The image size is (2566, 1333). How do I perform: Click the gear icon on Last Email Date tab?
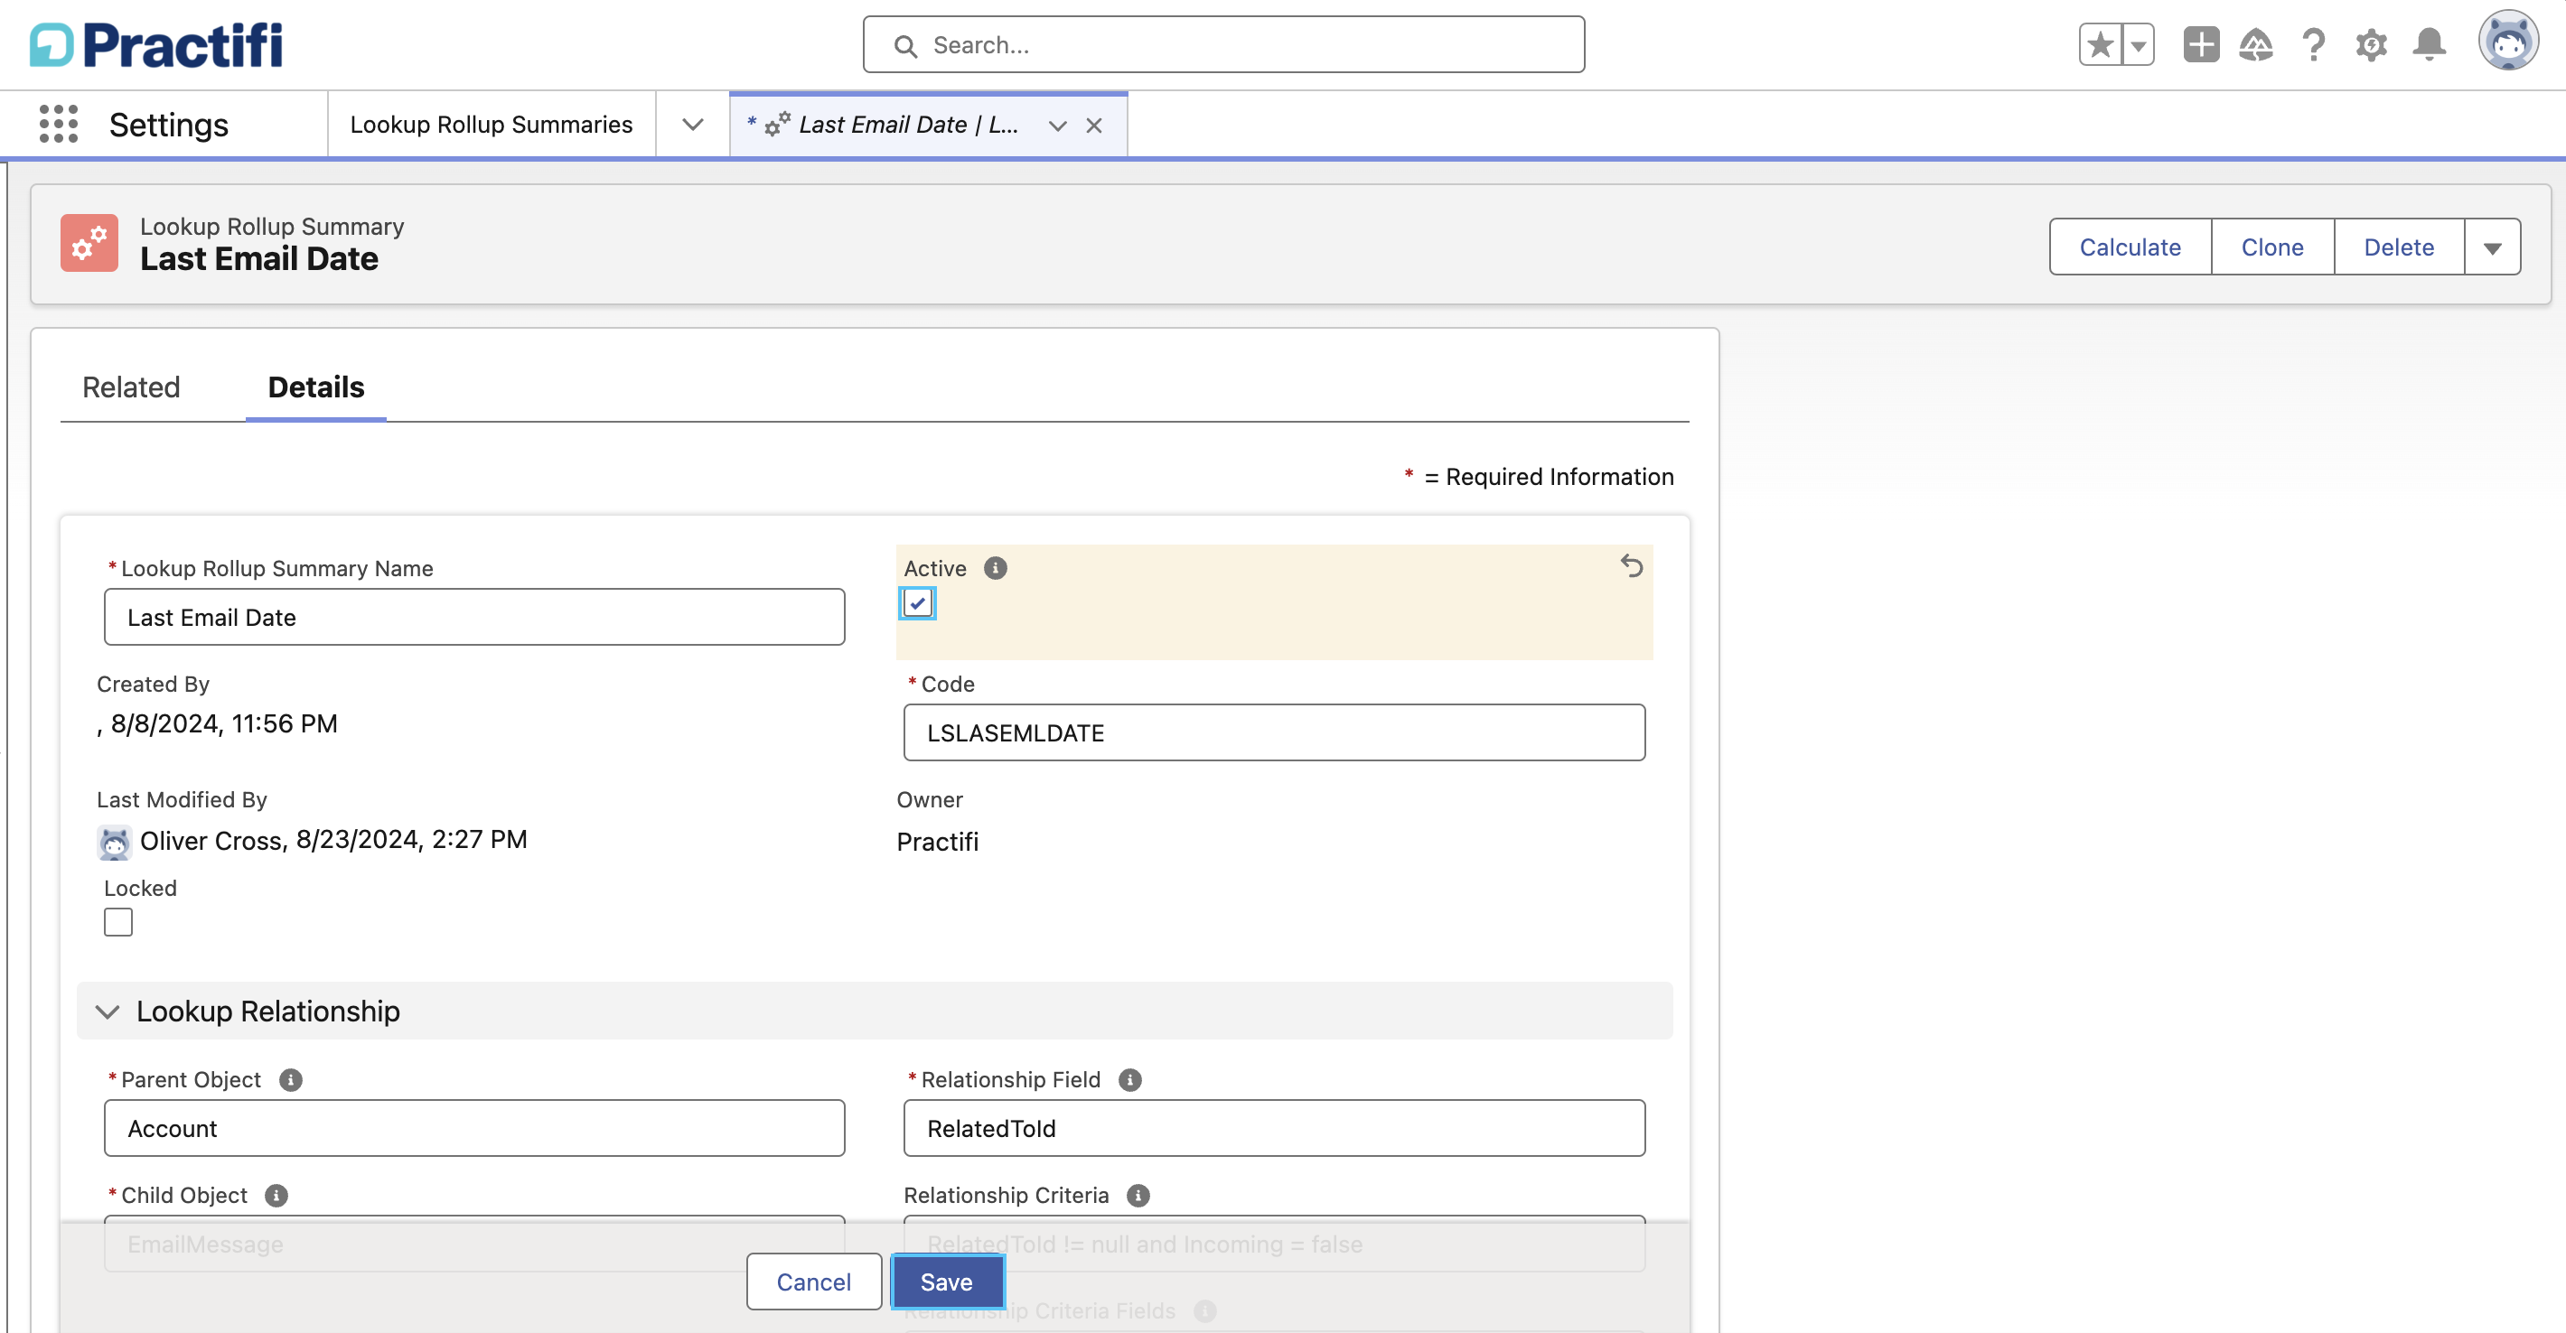(777, 125)
